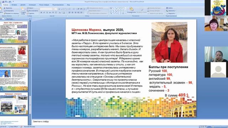Open the Макет layout dropdown

pos(31,8)
